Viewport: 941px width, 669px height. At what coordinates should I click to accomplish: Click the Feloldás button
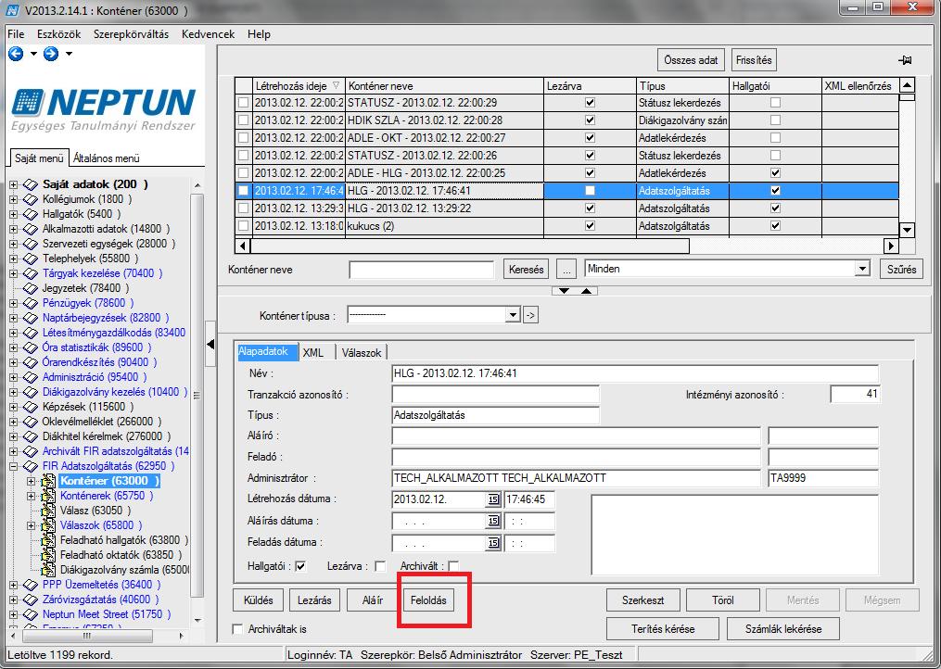(428, 600)
